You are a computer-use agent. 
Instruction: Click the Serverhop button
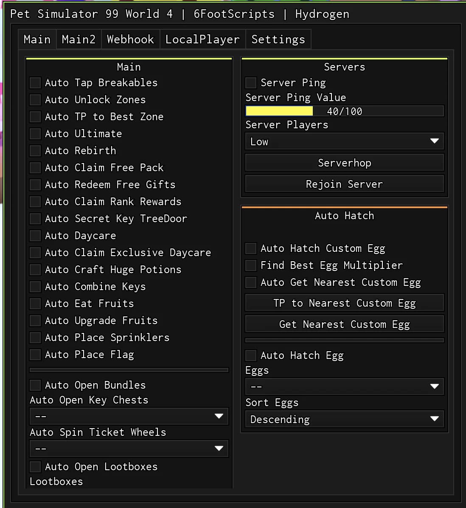point(344,162)
